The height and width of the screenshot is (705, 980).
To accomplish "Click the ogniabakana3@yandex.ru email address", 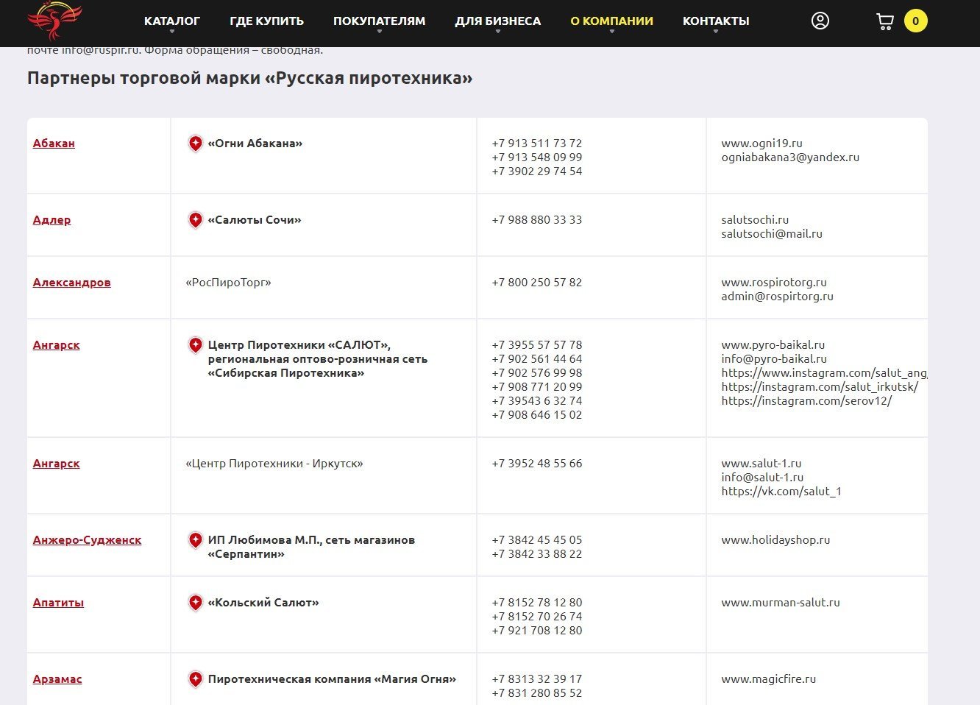I will tap(790, 157).
